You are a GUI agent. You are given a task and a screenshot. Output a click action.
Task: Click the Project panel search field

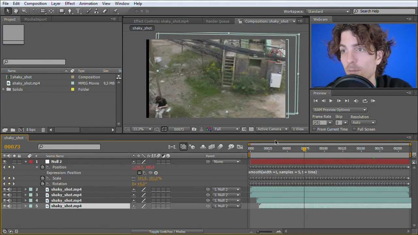click(34, 62)
